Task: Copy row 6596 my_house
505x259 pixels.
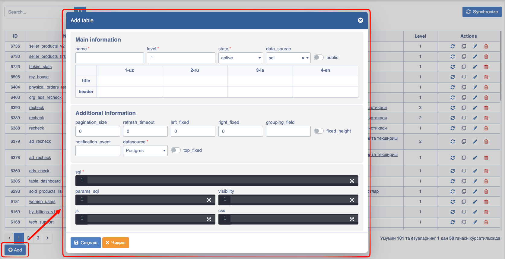Action: click(464, 77)
